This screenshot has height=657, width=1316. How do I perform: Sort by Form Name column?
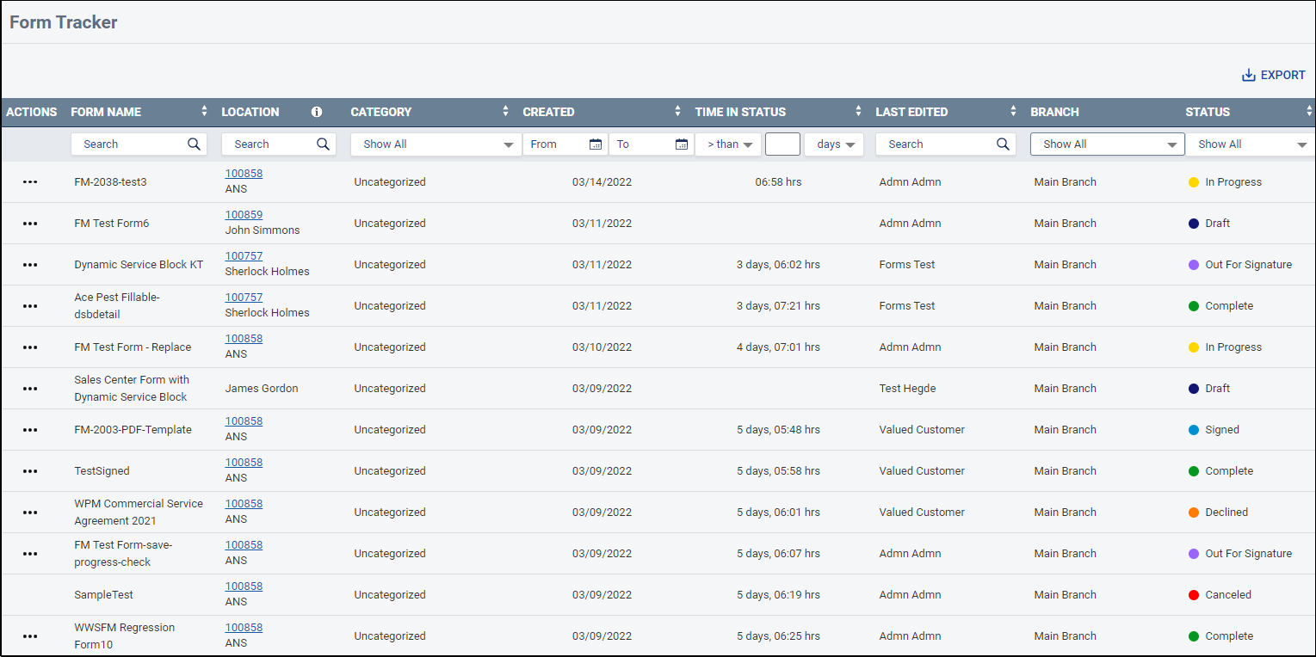pyautogui.click(x=204, y=112)
